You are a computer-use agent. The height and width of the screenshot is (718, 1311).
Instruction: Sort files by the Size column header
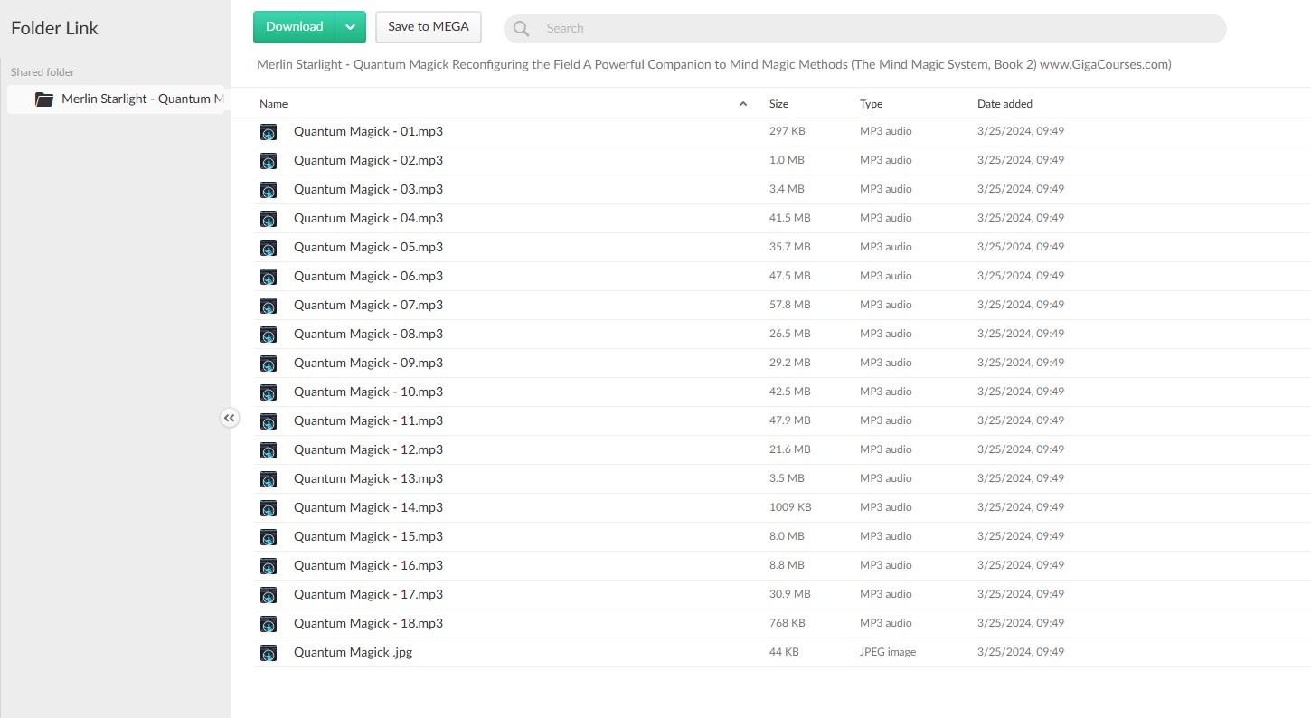point(778,104)
